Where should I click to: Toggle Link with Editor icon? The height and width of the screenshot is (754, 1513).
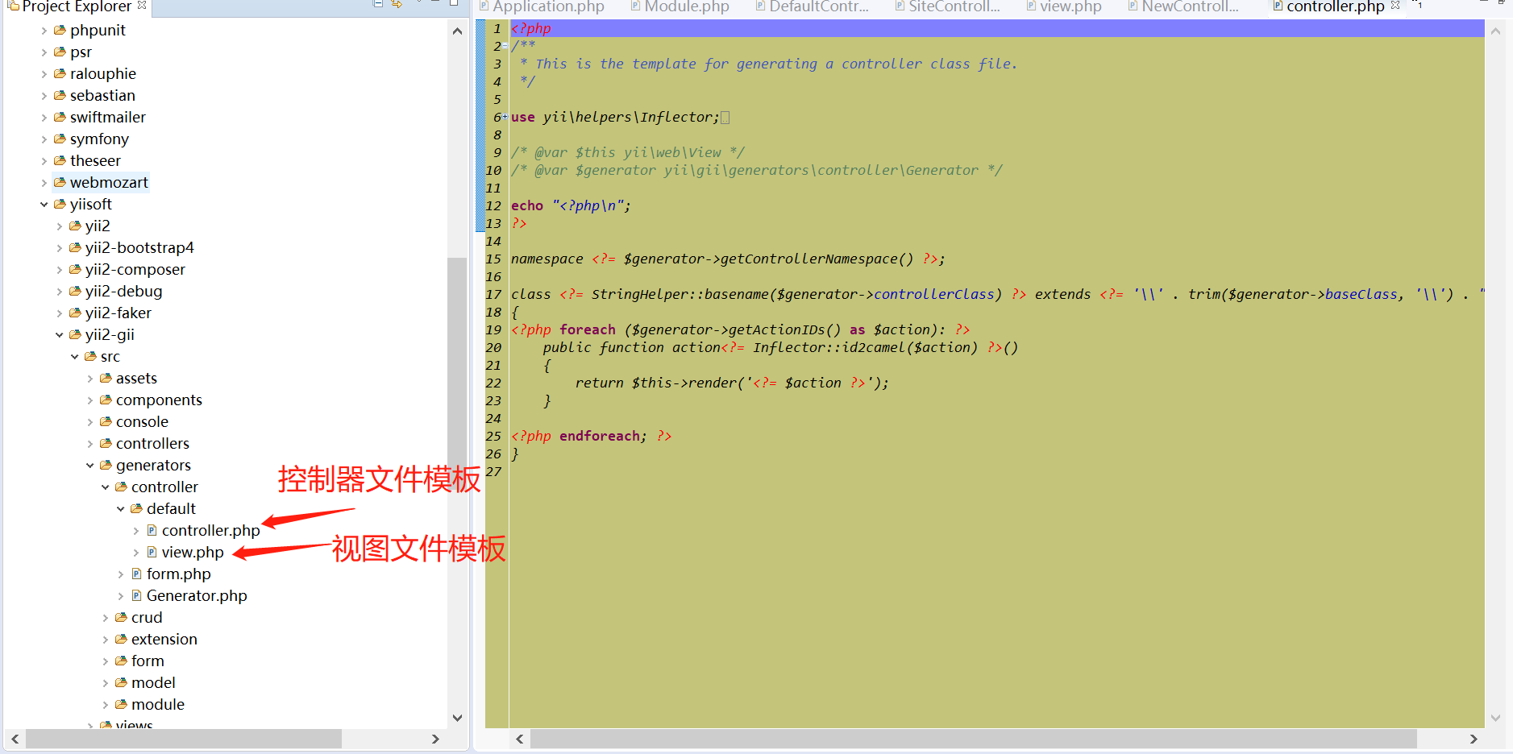(397, 3)
